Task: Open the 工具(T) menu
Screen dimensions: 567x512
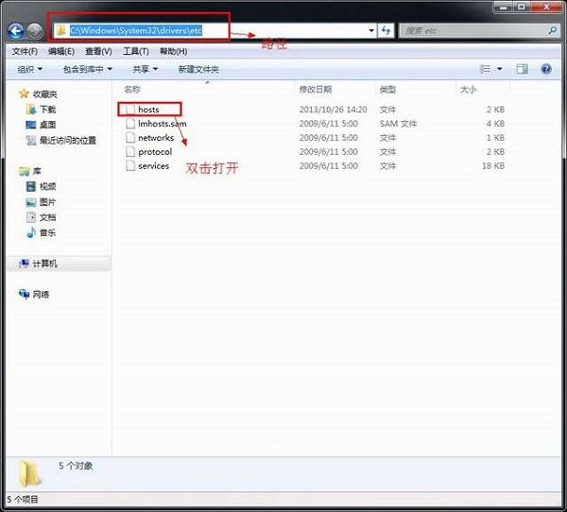Action: pyautogui.click(x=135, y=51)
